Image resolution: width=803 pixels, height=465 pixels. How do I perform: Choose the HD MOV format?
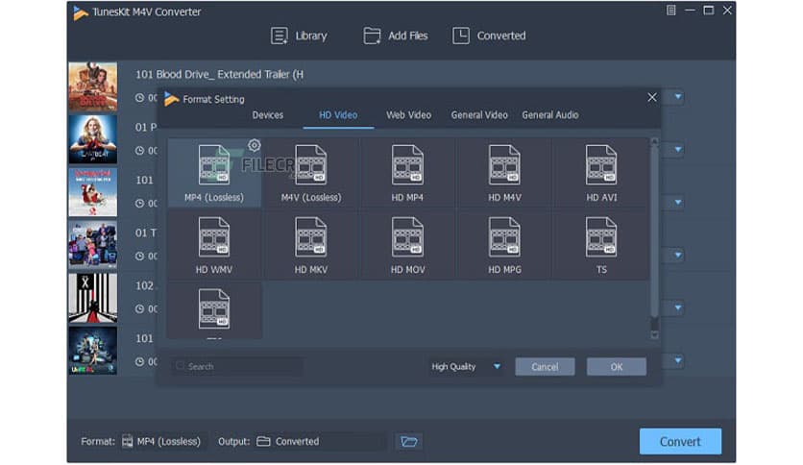tap(407, 245)
